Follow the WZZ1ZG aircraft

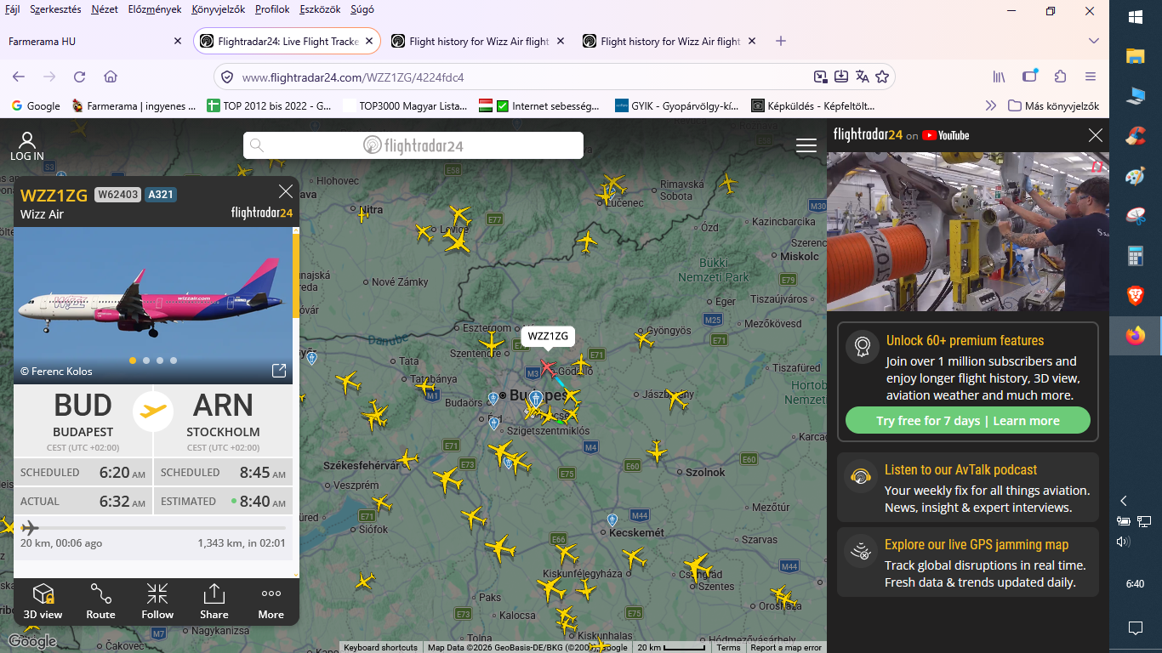(x=157, y=601)
